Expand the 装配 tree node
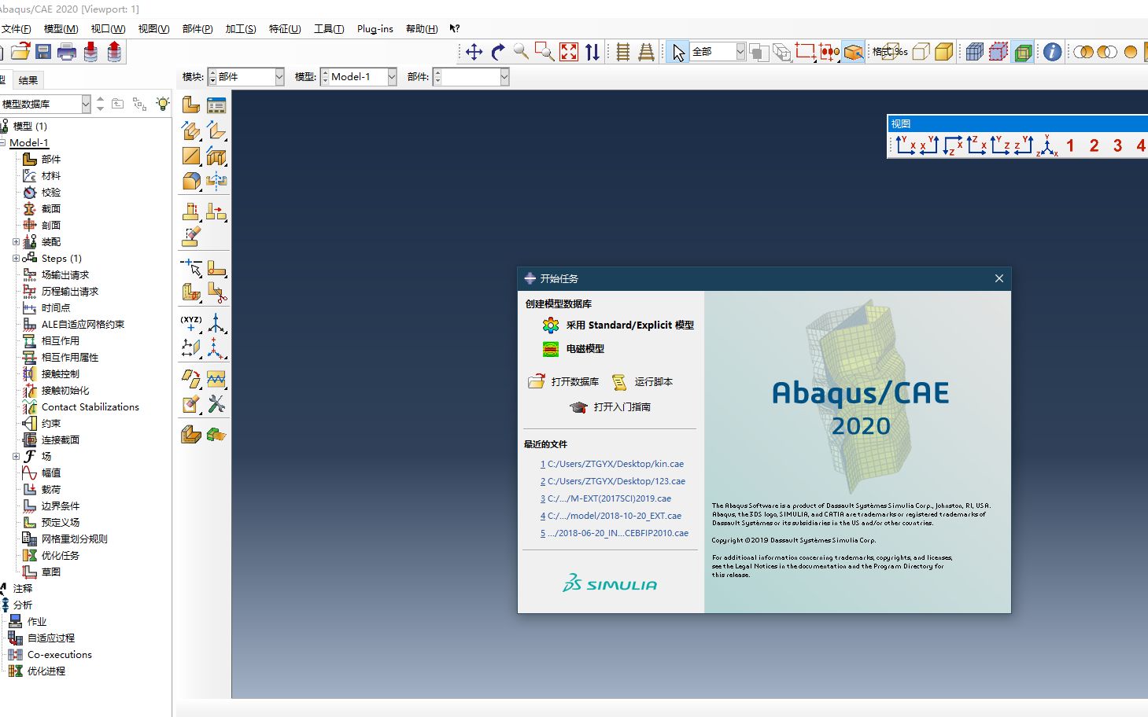The image size is (1148, 717). coord(16,241)
